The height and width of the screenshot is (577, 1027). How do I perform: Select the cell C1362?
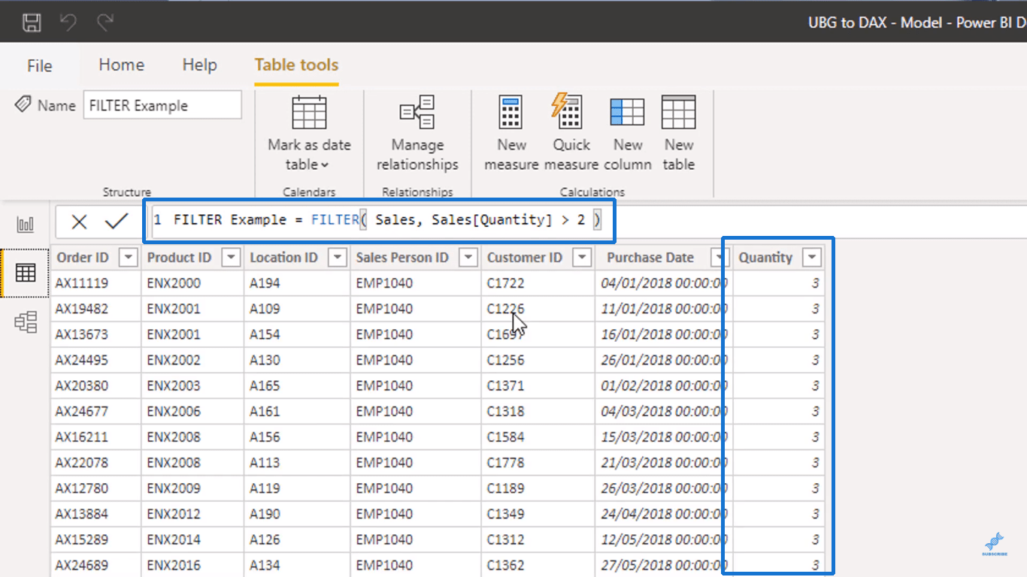(538, 565)
